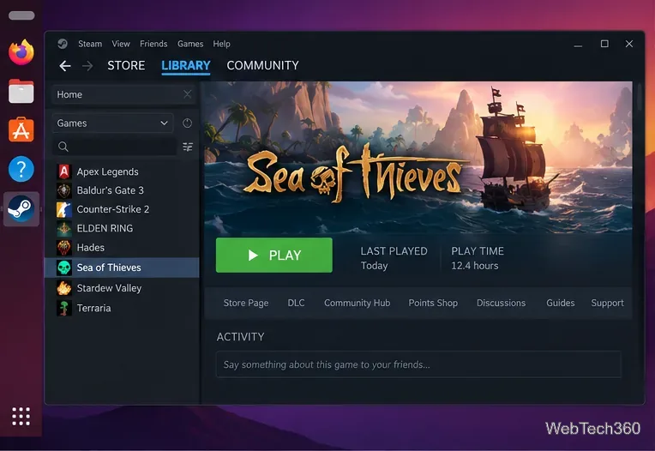
Task: Open the Games menu
Action: coord(190,44)
